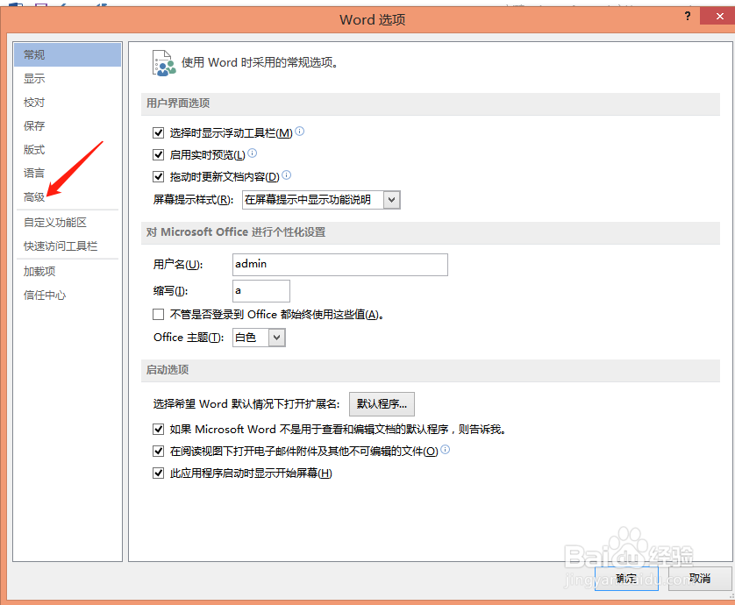This screenshot has height=605, width=735.
Task: Close the Word 选项 dialog
Action: click(x=719, y=17)
